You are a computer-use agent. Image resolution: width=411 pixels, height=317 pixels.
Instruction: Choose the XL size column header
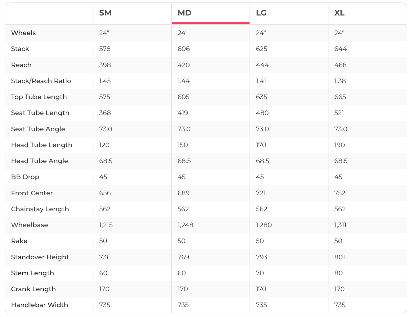[x=339, y=13]
